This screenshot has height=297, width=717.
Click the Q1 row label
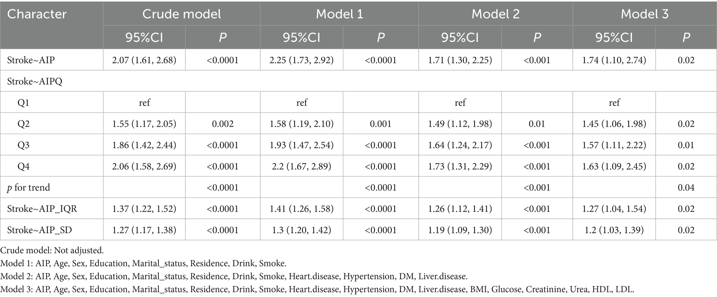(23, 102)
